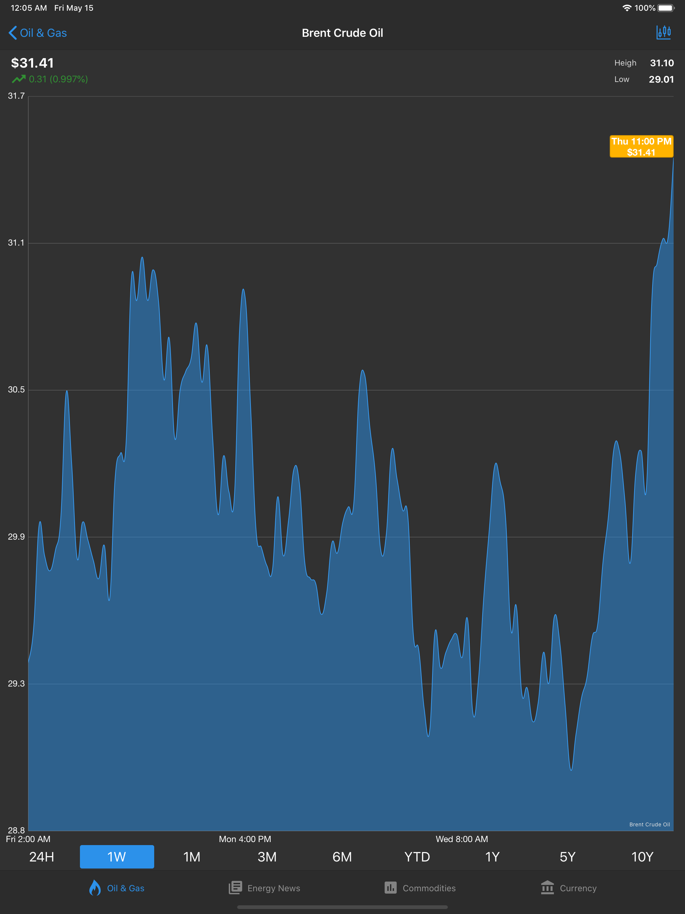The image size is (685, 914).
Task: Show the YTD price history
Action: pyautogui.click(x=417, y=857)
